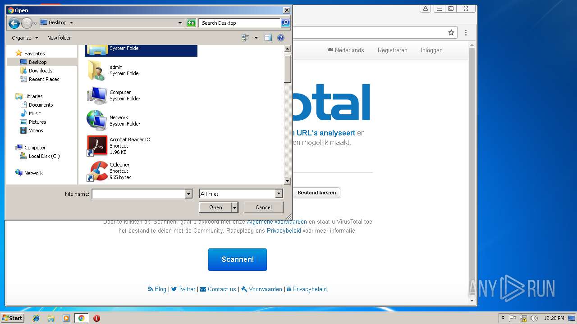The width and height of the screenshot is (577, 324).
Task: Launch Internet Explorer from the taskbar
Action: pos(36,318)
